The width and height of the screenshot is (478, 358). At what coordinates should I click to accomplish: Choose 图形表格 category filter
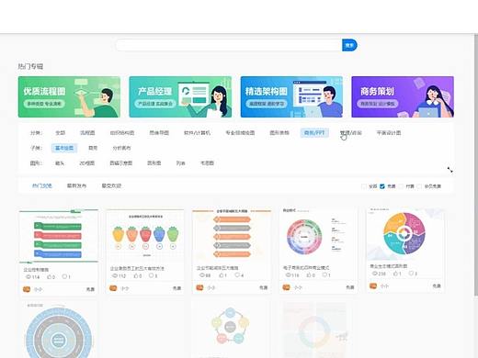point(279,133)
